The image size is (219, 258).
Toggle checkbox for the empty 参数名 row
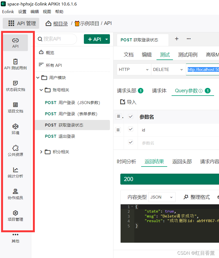pos(130,142)
